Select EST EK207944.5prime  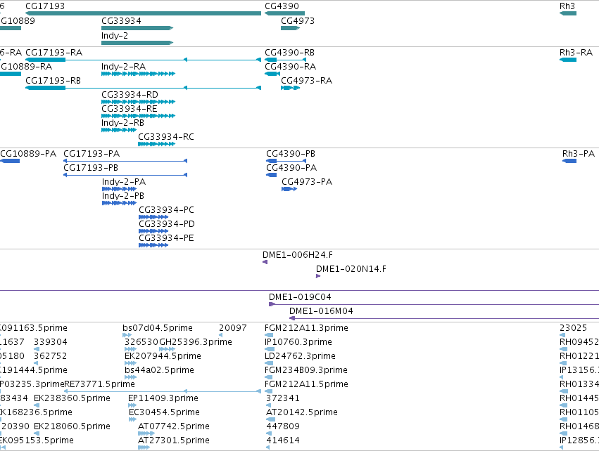coord(131,363)
